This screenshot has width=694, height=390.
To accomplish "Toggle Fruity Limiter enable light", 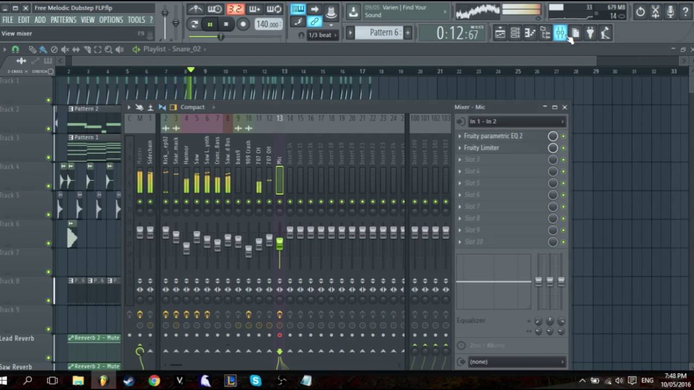I will tap(563, 148).
